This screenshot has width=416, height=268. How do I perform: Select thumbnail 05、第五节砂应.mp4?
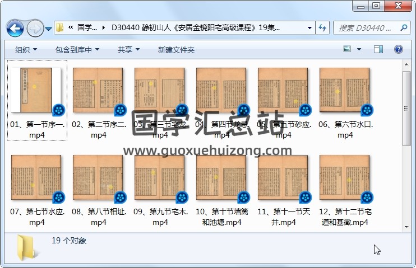283,90
